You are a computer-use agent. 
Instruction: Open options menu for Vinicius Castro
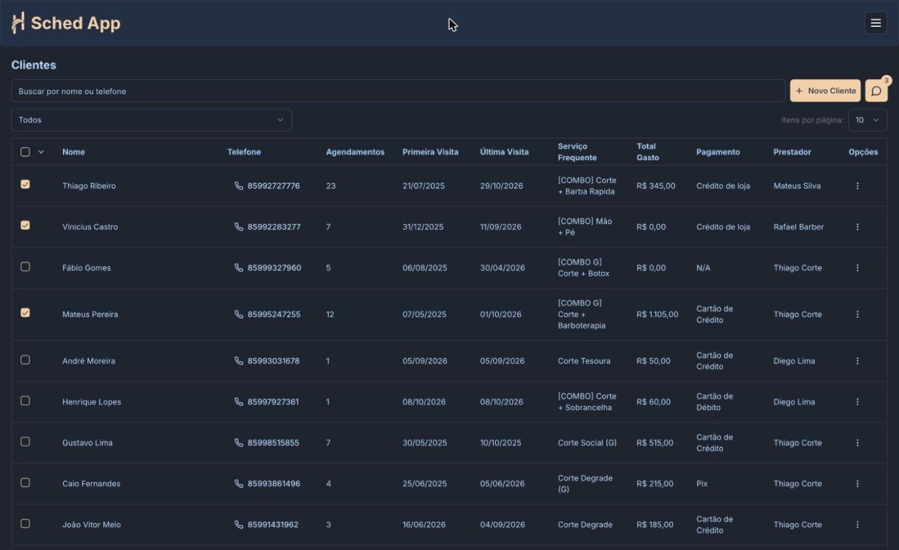(x=857, y=227)
